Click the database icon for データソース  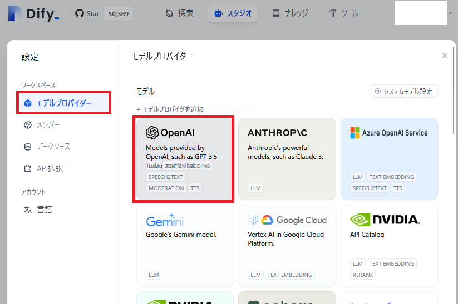point(28,147)
